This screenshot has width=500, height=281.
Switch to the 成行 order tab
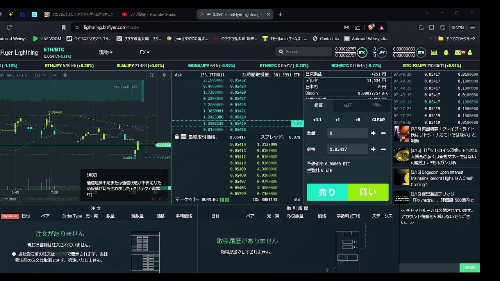click(347, 105)
